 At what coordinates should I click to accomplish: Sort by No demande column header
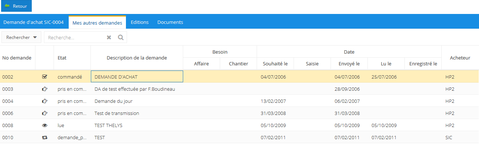point(17,58)
